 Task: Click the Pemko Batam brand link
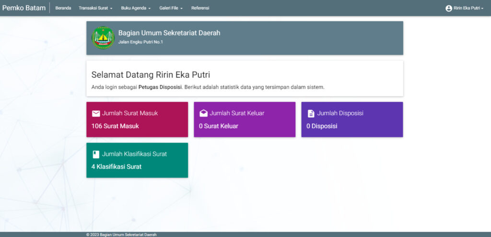coord(24,8)
